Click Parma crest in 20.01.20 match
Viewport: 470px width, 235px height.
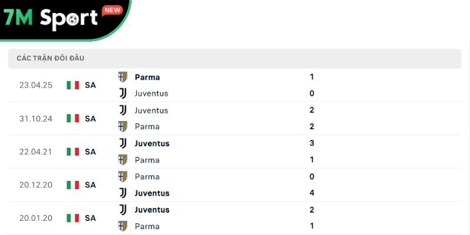click(x=123, y=226)
